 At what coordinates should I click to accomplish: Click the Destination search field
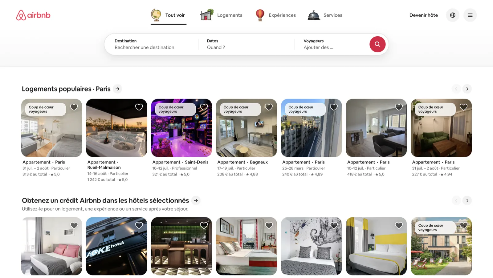point(151,44)
